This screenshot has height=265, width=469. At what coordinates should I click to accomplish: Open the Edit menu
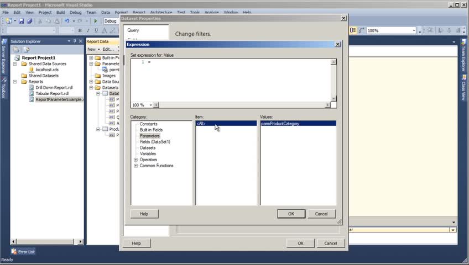[17, 12]
